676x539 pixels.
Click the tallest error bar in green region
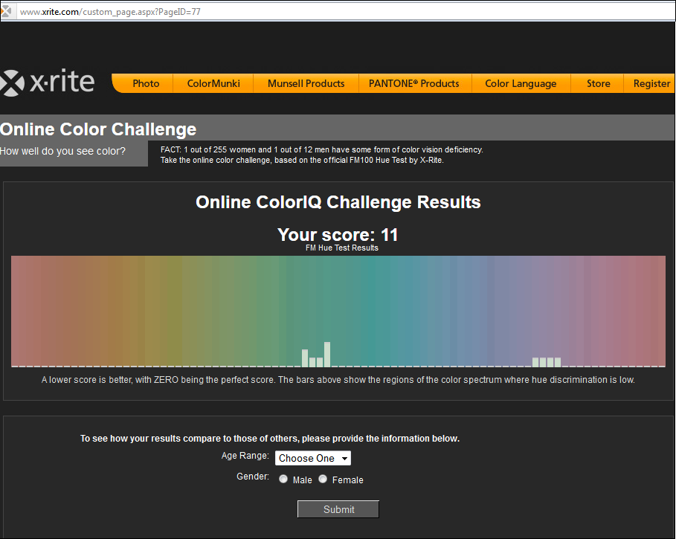327,354
